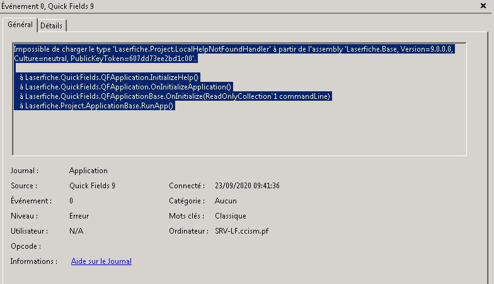494x284 pixels.
Task: Click the Utilisateur value 'N/A'
Action: 76,231
